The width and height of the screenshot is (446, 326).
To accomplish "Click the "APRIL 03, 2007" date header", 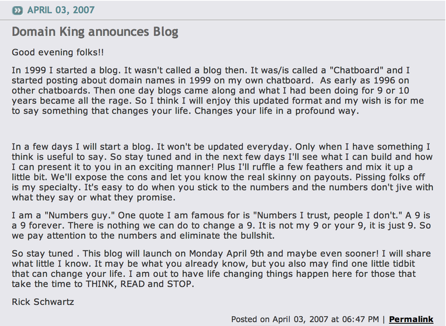I will [x=61, y=10].
